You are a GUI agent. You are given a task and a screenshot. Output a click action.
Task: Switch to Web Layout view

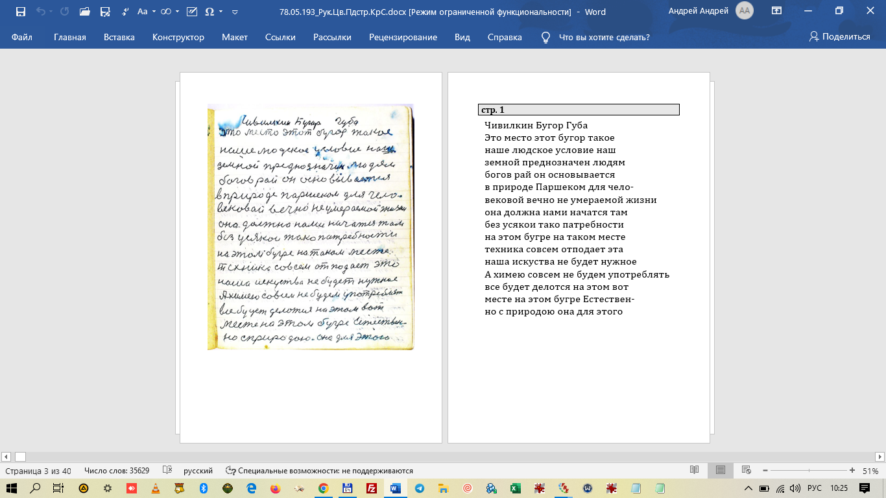pyautogui.click(x=746, y=471)
